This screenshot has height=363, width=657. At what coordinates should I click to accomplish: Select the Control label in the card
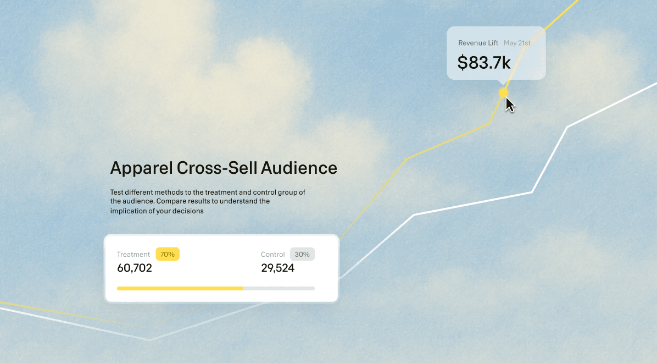coord(273,255)
